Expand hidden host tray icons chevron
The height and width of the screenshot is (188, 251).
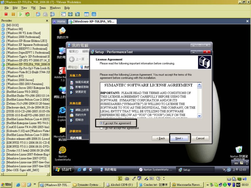click(x=208, y=185)
